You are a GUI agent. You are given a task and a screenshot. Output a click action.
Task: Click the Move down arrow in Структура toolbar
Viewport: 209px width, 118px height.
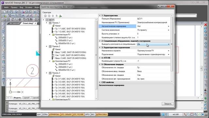[56, 16]
